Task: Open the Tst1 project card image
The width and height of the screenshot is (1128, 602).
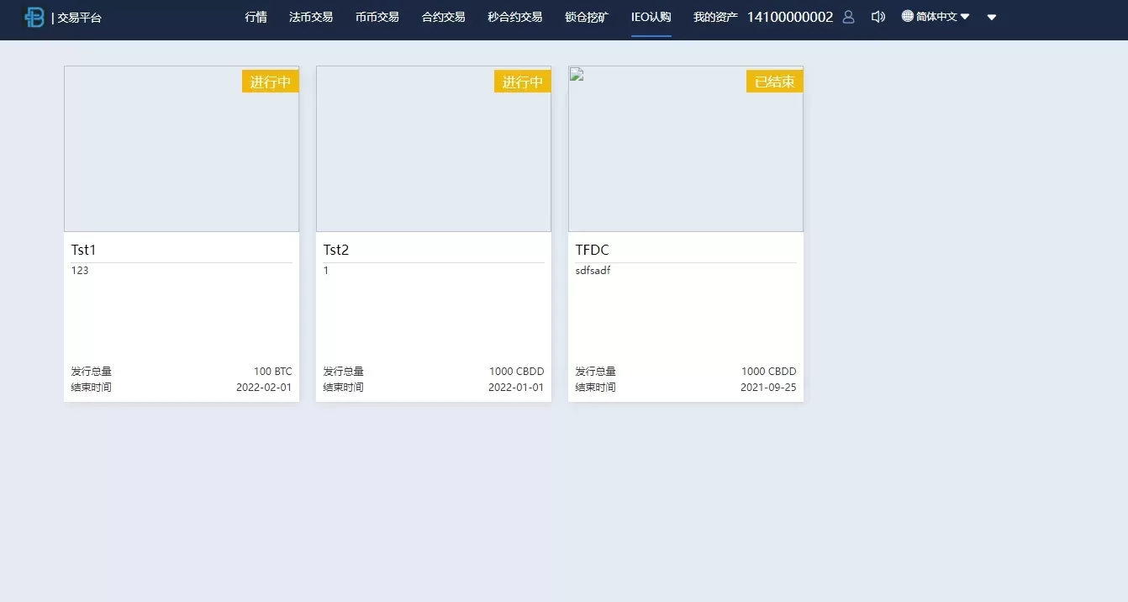Action: [182, 149]
